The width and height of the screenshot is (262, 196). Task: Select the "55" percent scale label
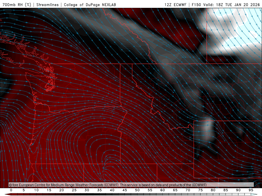point(150,190)
